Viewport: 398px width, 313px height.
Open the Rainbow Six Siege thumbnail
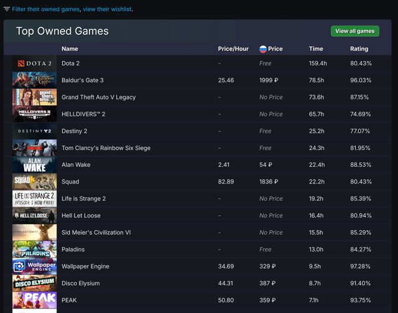35,148
